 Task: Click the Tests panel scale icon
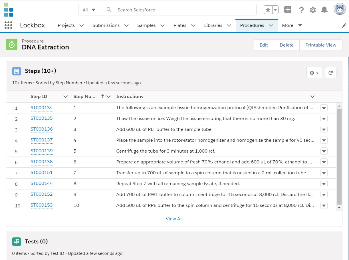coord(16,241)
